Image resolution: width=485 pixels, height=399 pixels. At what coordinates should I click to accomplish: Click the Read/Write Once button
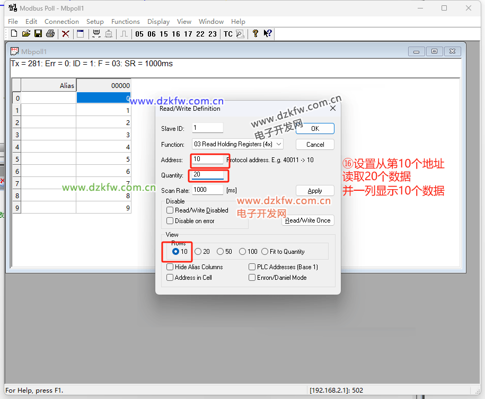tap(307, 220)
